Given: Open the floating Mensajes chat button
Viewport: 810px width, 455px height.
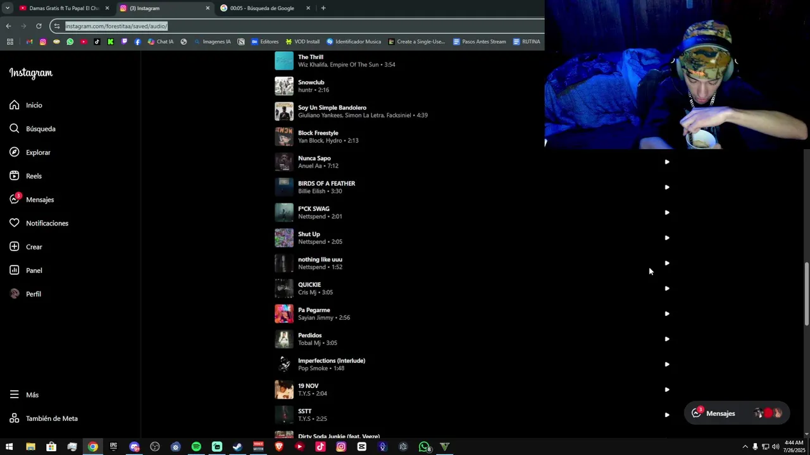Looking at the screenshot, I should (737, 413).
